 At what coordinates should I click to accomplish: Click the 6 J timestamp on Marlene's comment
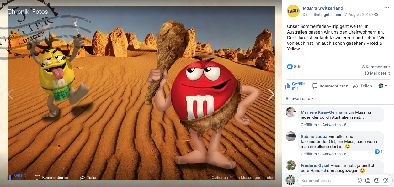tap(347, 125)
